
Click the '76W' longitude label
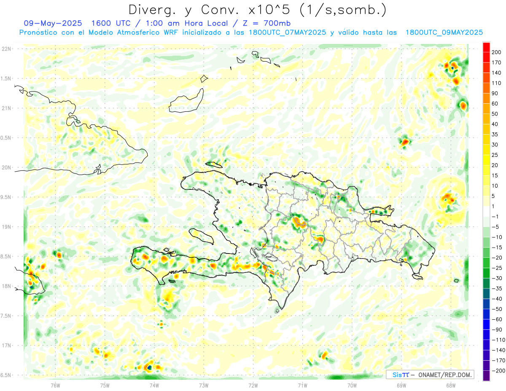(56, 385)
